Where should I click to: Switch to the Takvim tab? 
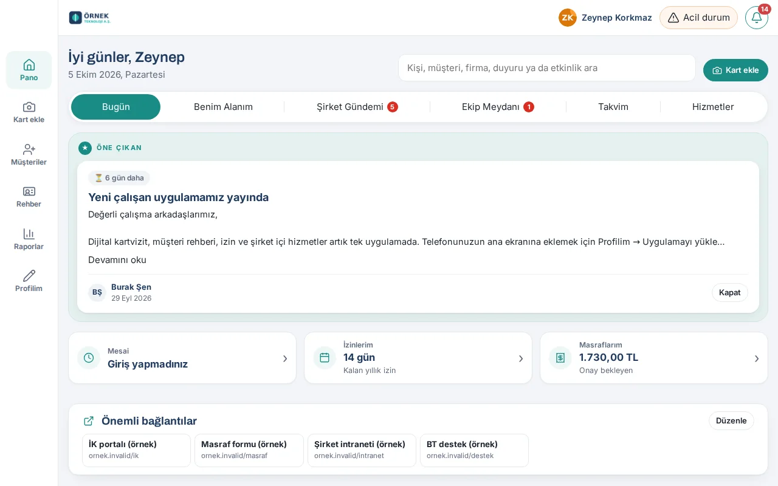coord(613,107)
